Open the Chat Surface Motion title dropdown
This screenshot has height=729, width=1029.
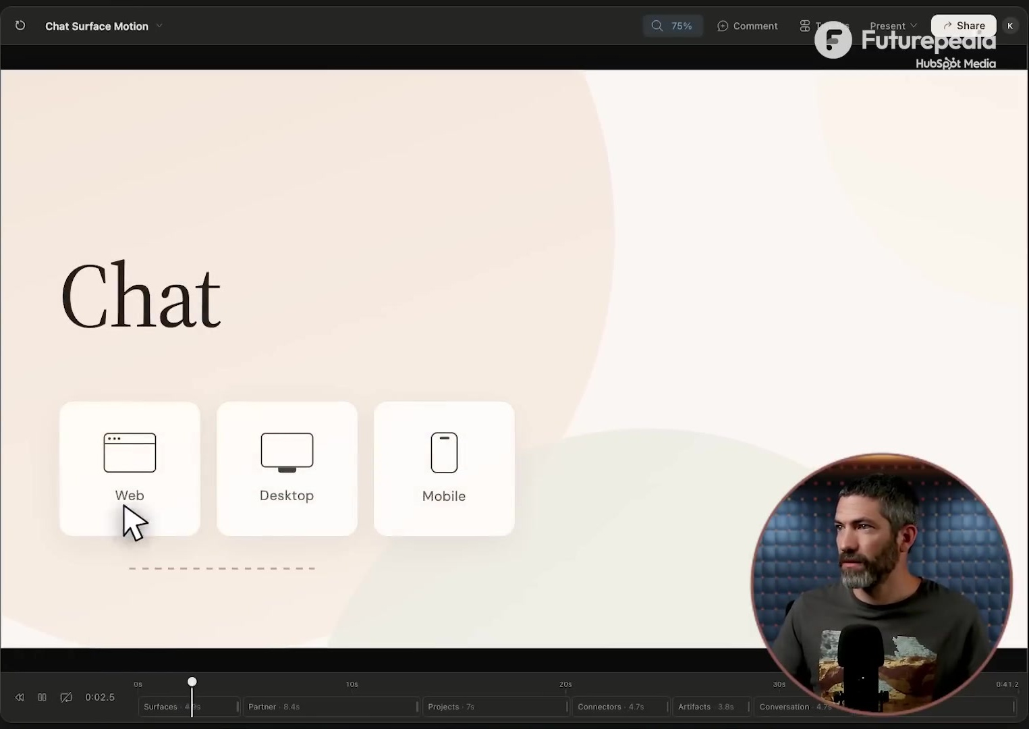click(x=104, y=26)
